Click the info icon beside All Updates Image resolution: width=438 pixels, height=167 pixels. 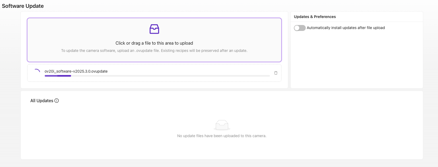(x=57, y=101)
